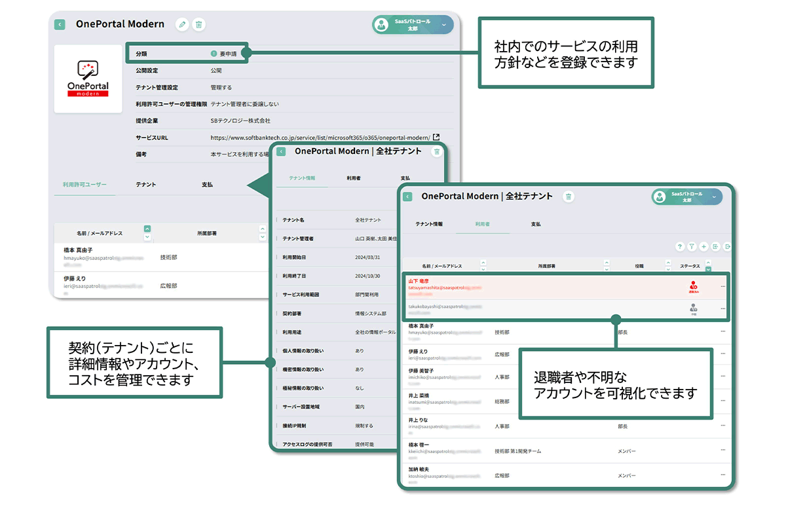Open the three-dot menu for the takukobayashi row
The height and width of the screenshot is (512, 786).
point(723,308)
